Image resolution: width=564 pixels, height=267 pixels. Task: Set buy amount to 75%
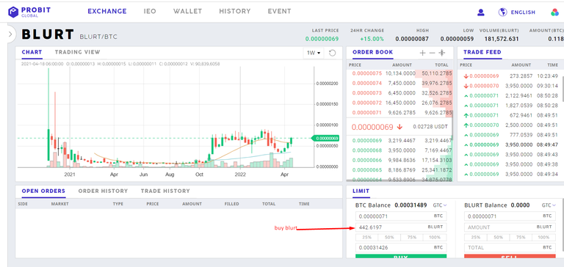click(412, 238)
